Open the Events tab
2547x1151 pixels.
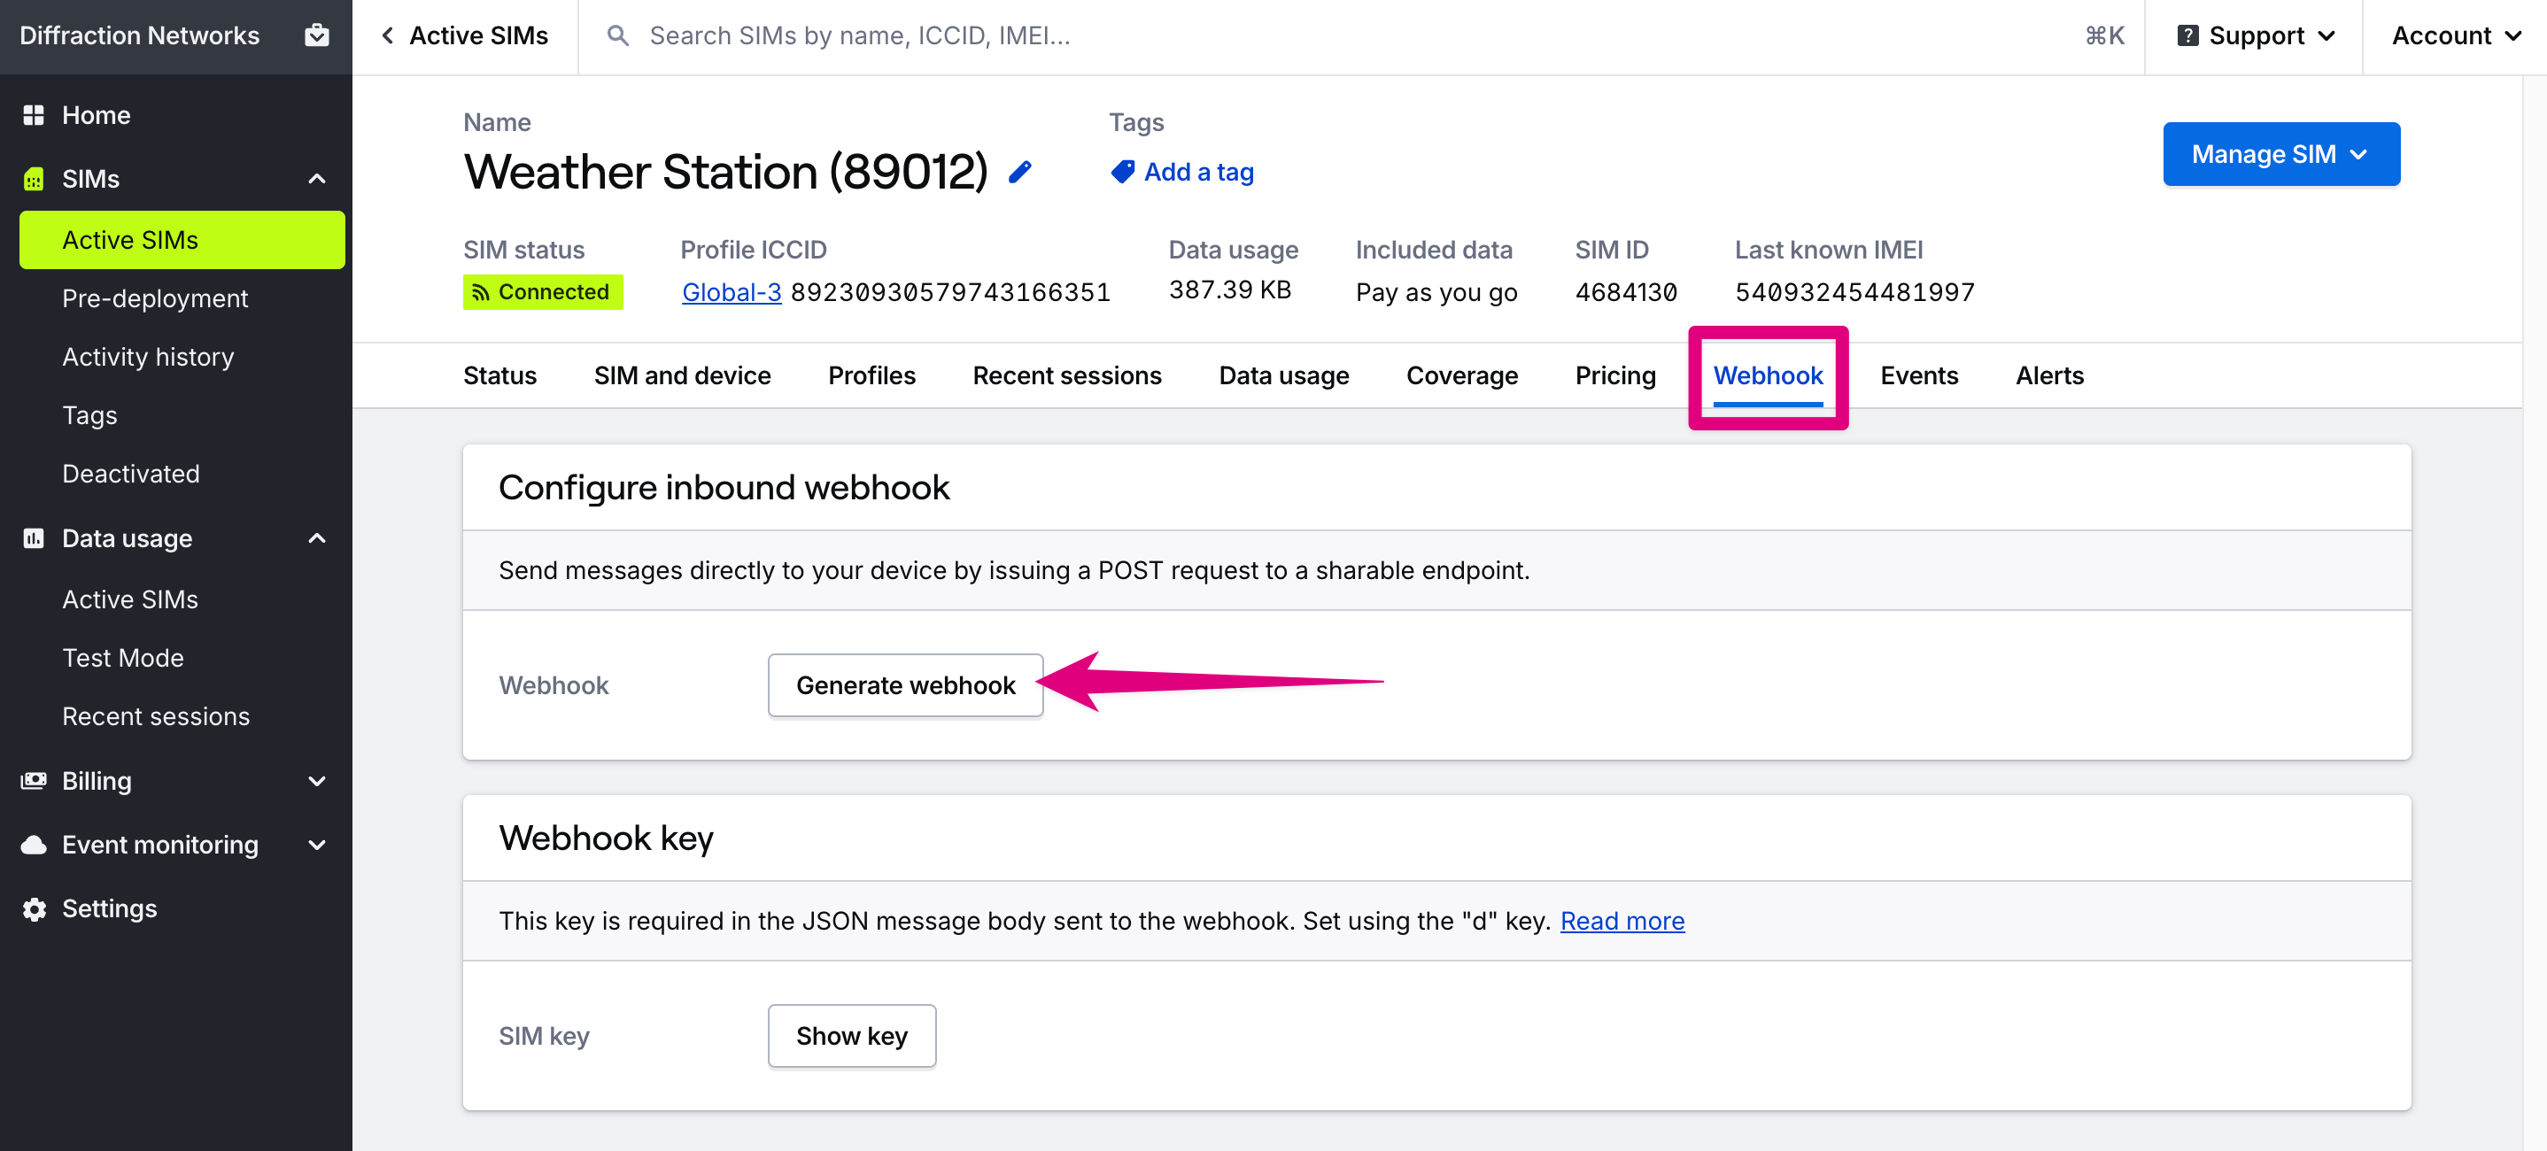pyautogui.click(x=1918, y=375)
